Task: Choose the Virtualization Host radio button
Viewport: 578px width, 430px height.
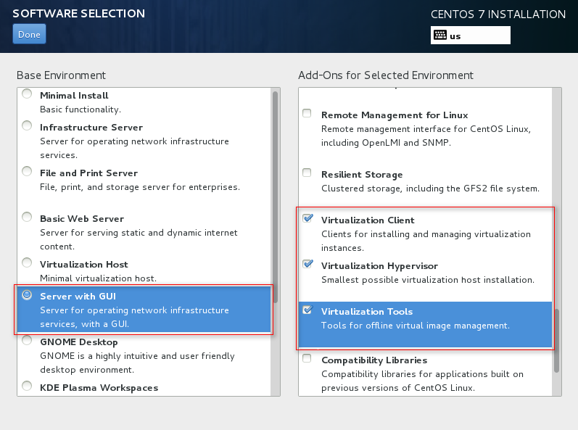Action: coord(27,262)
